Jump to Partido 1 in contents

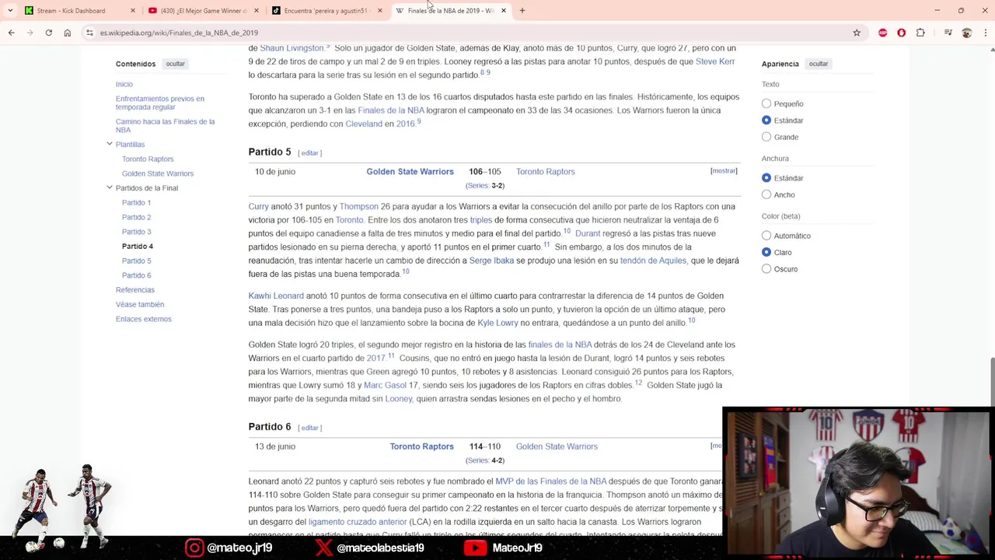pyautogui.click(x=137, y=202)
